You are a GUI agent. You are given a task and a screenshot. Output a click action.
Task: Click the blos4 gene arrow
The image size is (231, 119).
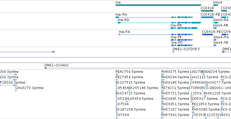216,5
